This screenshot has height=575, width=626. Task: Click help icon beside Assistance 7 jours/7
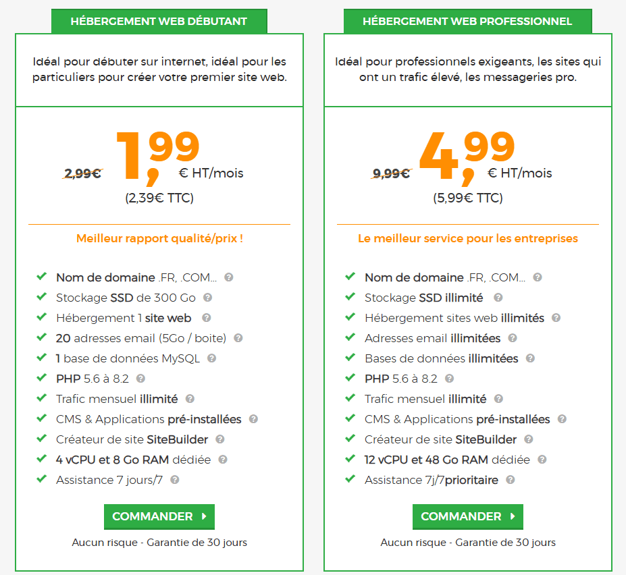coord(175,480)
